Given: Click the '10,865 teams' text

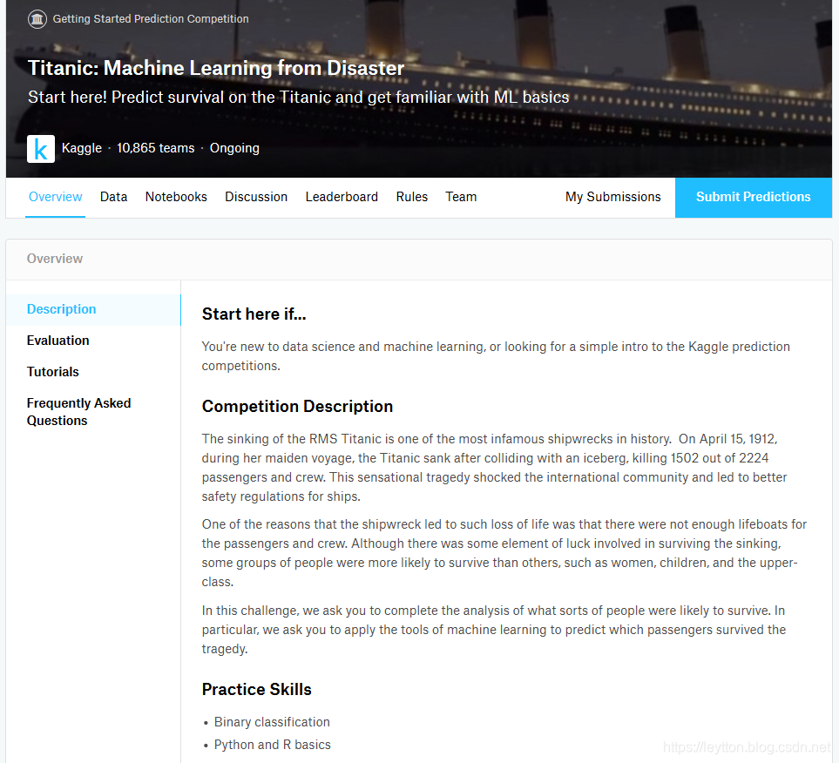Looking at the screenshot, I should 156,148.
